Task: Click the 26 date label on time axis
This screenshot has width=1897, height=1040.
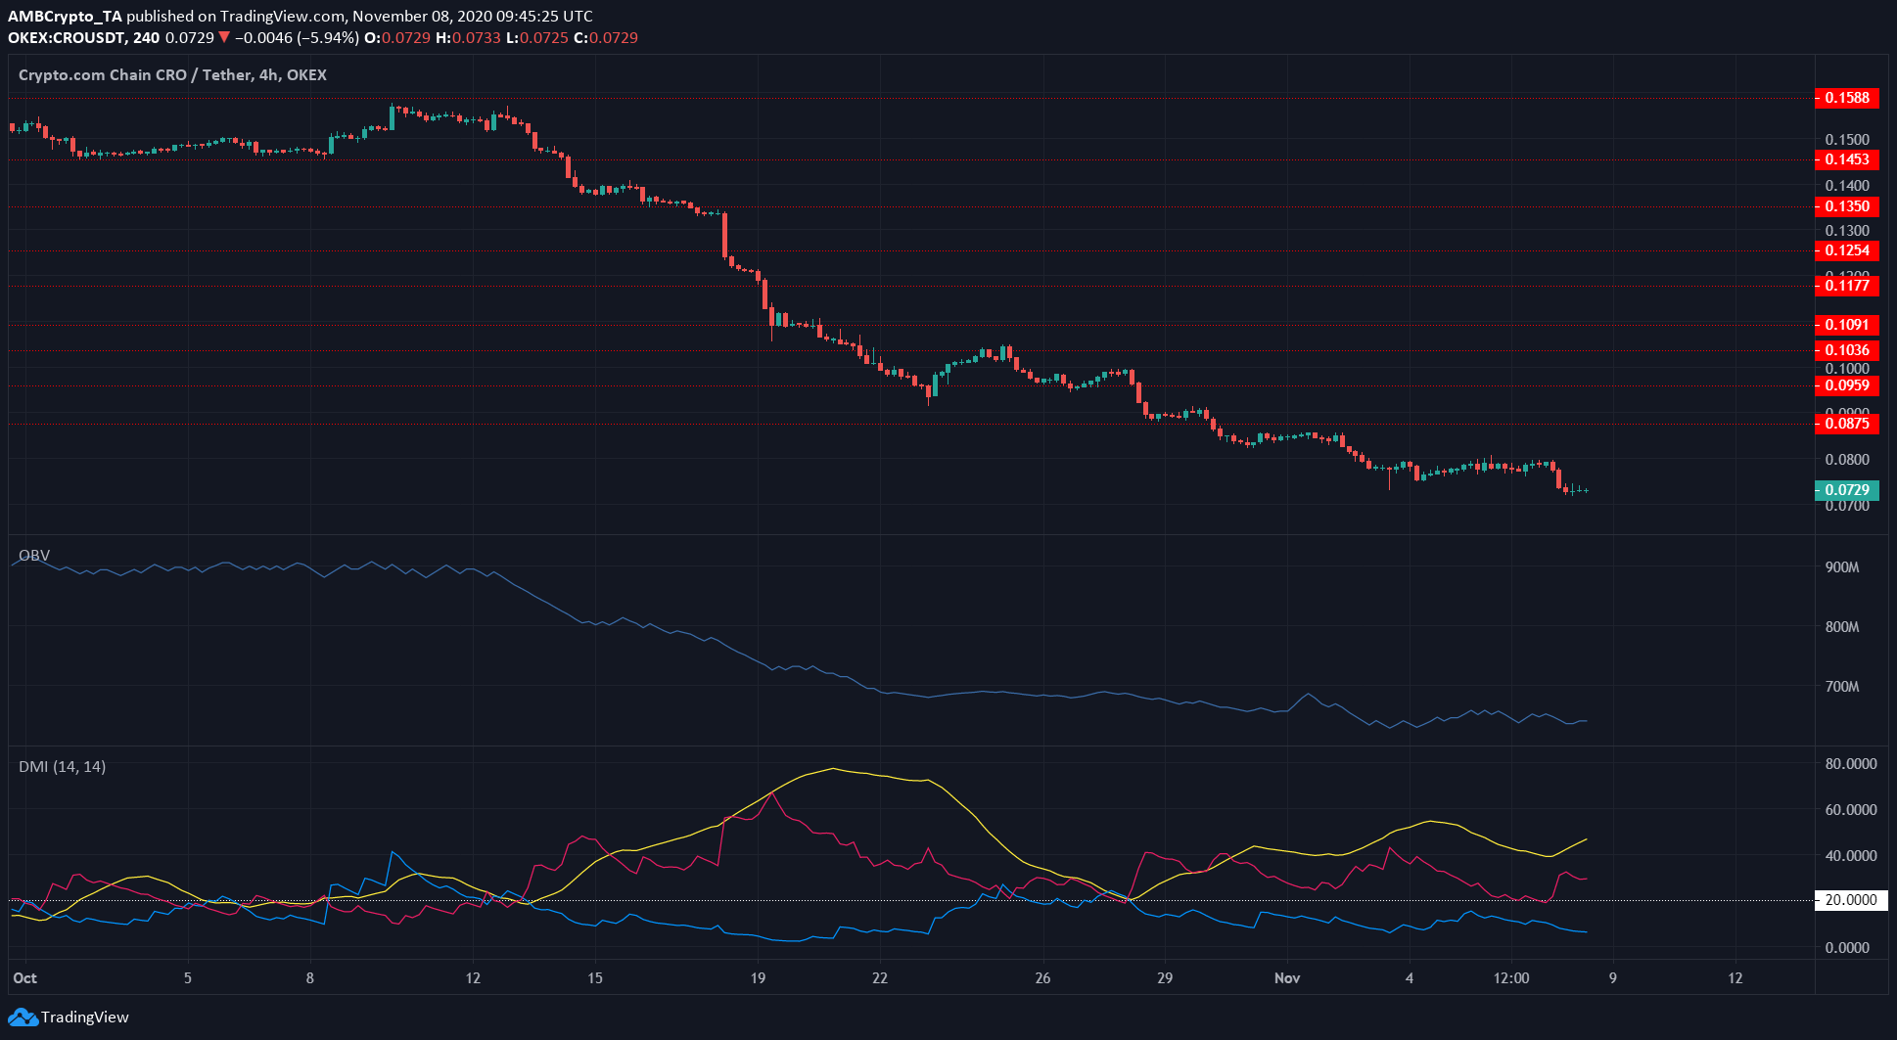Action: point(1042,978)
